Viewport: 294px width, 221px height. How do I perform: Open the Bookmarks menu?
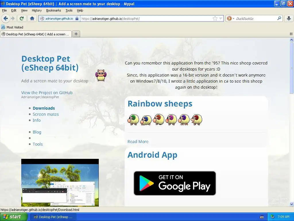tap(53, 11)
